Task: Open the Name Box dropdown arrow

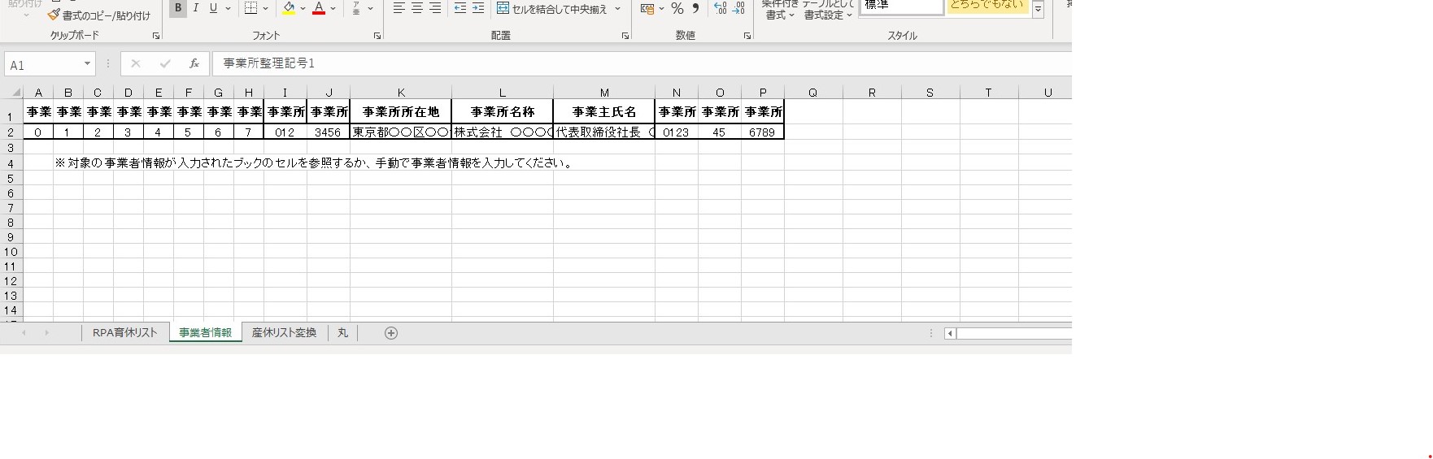Action: pos(87,64)
